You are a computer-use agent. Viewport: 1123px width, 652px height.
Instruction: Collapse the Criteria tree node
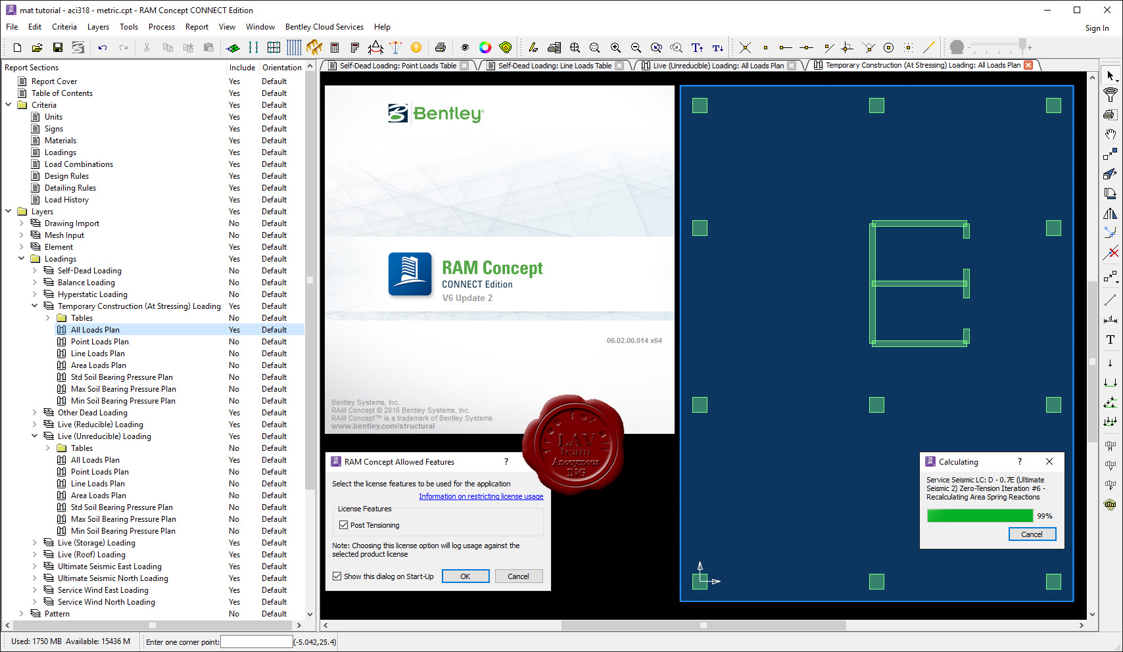pyautogui.click(x=9, y=105)
